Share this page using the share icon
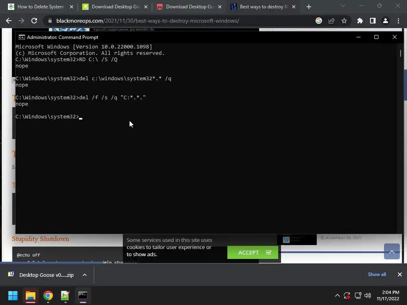 331,21
